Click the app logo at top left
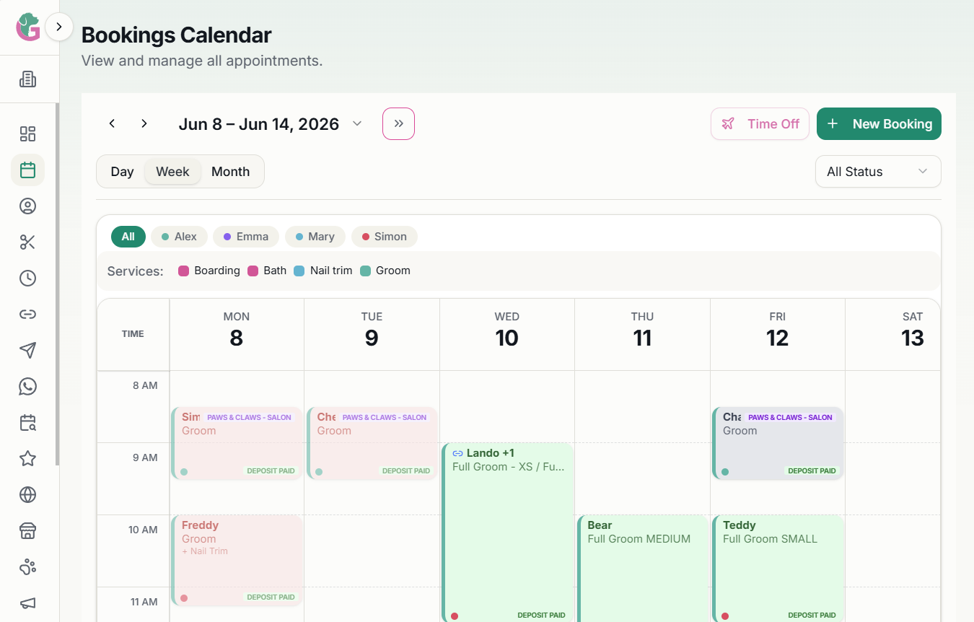The height and width of the screenshot is (622, 974). pyautogui.click(x=27, y=27)
